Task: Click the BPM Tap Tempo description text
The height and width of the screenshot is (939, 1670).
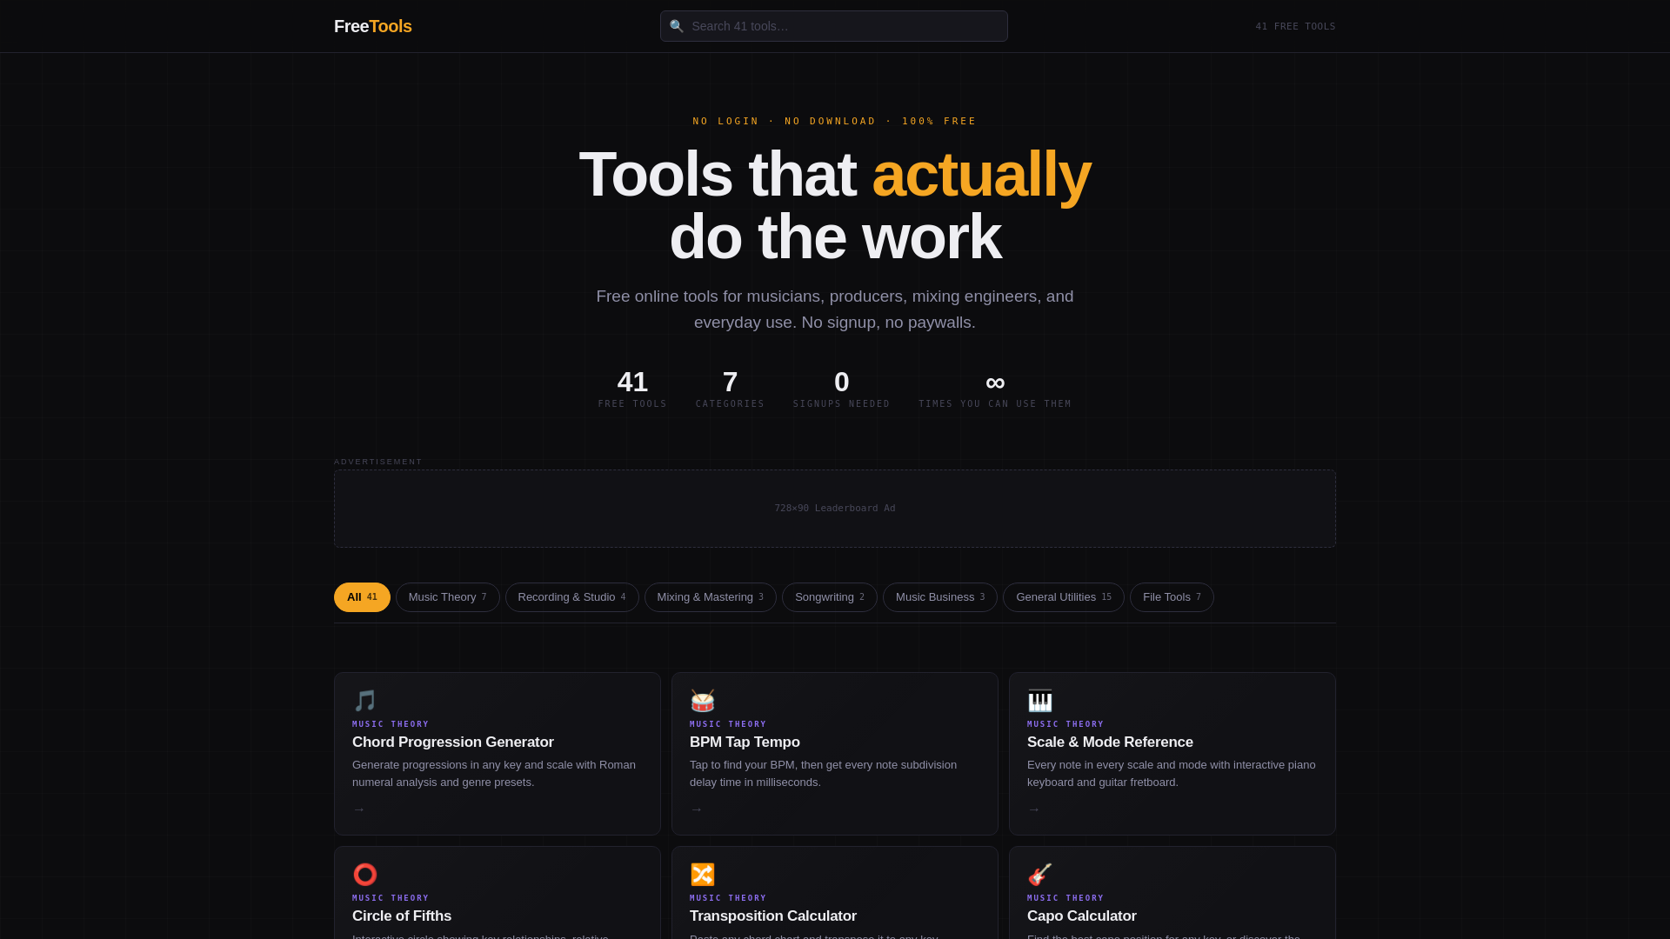Action: click(823, 774)
